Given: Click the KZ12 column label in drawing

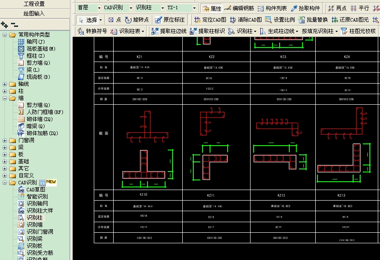Looking at the screenshot, I should pyautogui.click(x=281, y=195).
